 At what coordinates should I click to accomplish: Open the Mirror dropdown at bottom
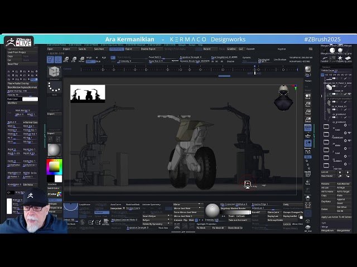[188, 204]
